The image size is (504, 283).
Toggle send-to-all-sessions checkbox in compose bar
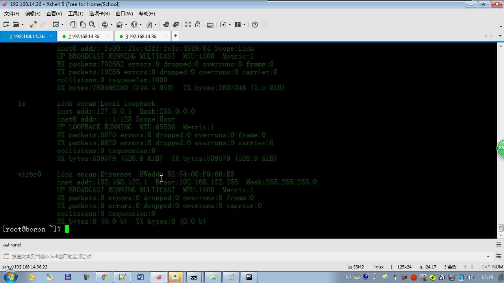point(6,256)
